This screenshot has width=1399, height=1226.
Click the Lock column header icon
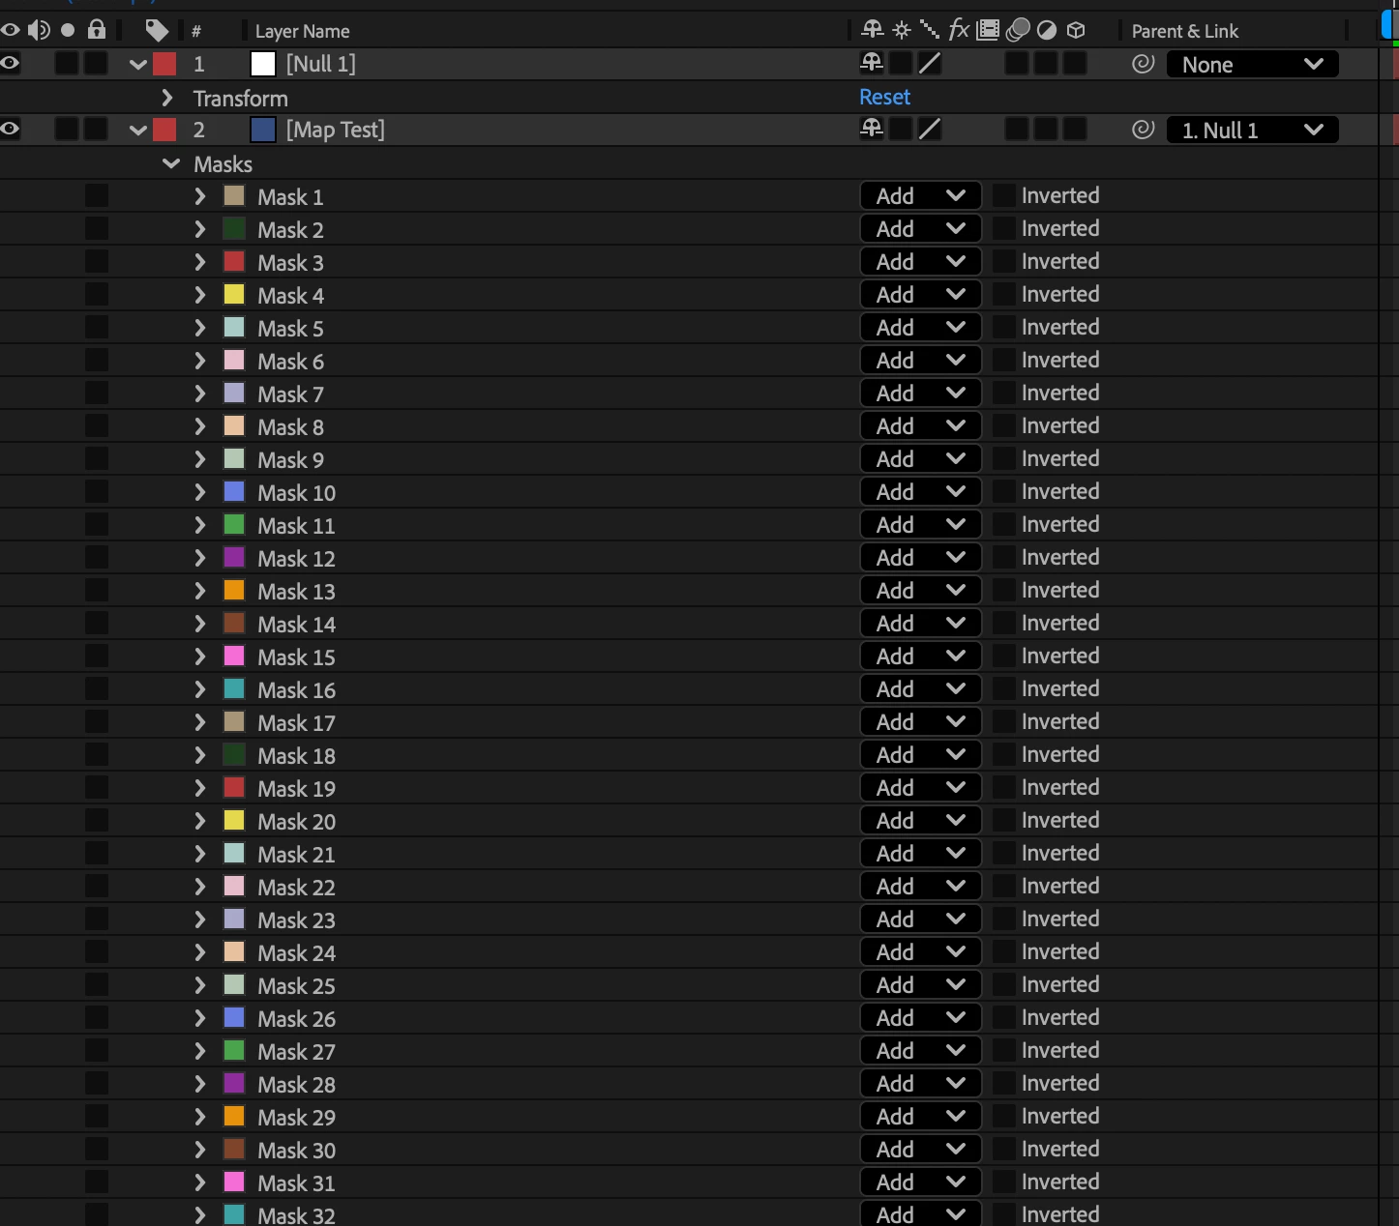point(96,30)
